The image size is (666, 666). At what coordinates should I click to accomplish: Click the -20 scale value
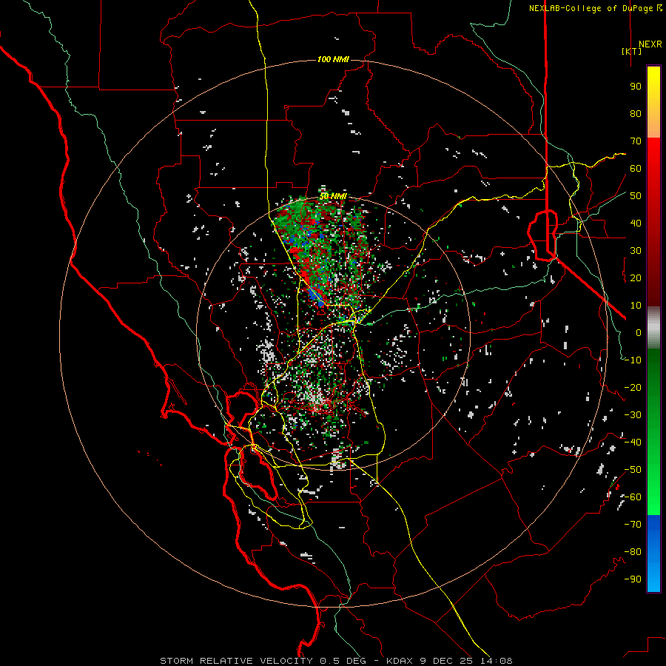coord(633,388)
